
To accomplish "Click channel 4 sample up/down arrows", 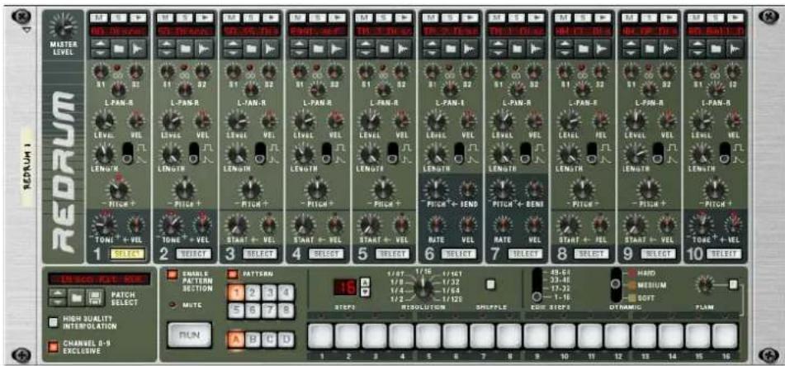I will point(298,49).
